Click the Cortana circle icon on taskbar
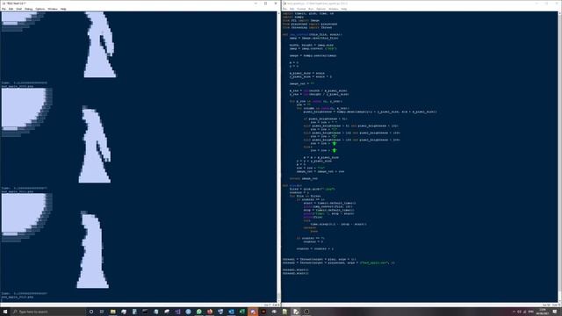 coord(91,312)
